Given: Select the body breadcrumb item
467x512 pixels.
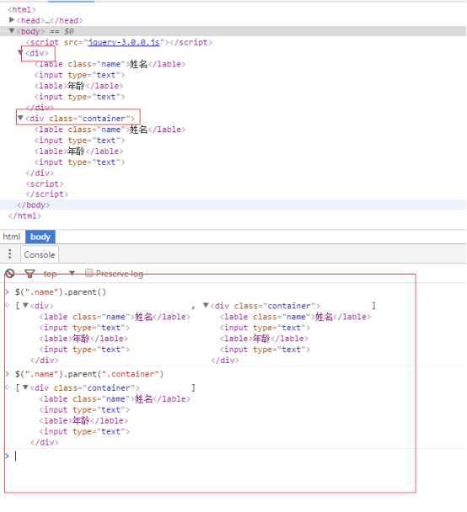Looking at the screenshot, I should tap(40, 237).
